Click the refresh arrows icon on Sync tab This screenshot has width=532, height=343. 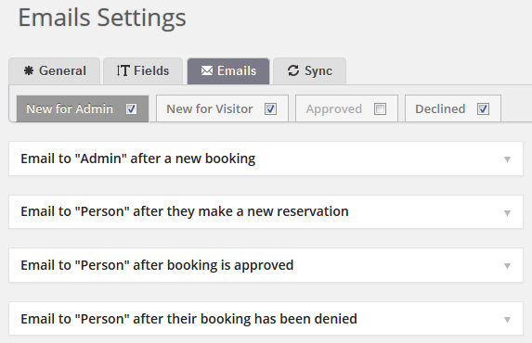293,70
